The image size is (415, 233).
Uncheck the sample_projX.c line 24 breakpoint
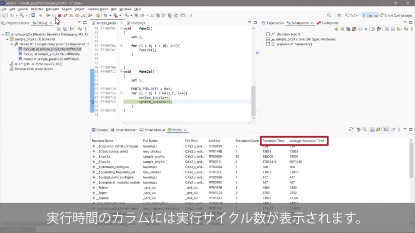(268, 39)
